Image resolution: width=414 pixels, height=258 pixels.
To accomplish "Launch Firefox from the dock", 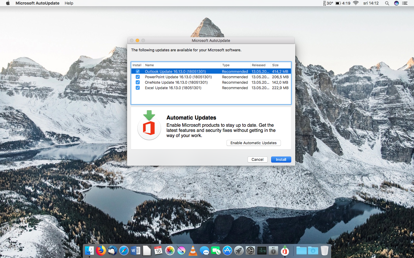I will [101, 251].
